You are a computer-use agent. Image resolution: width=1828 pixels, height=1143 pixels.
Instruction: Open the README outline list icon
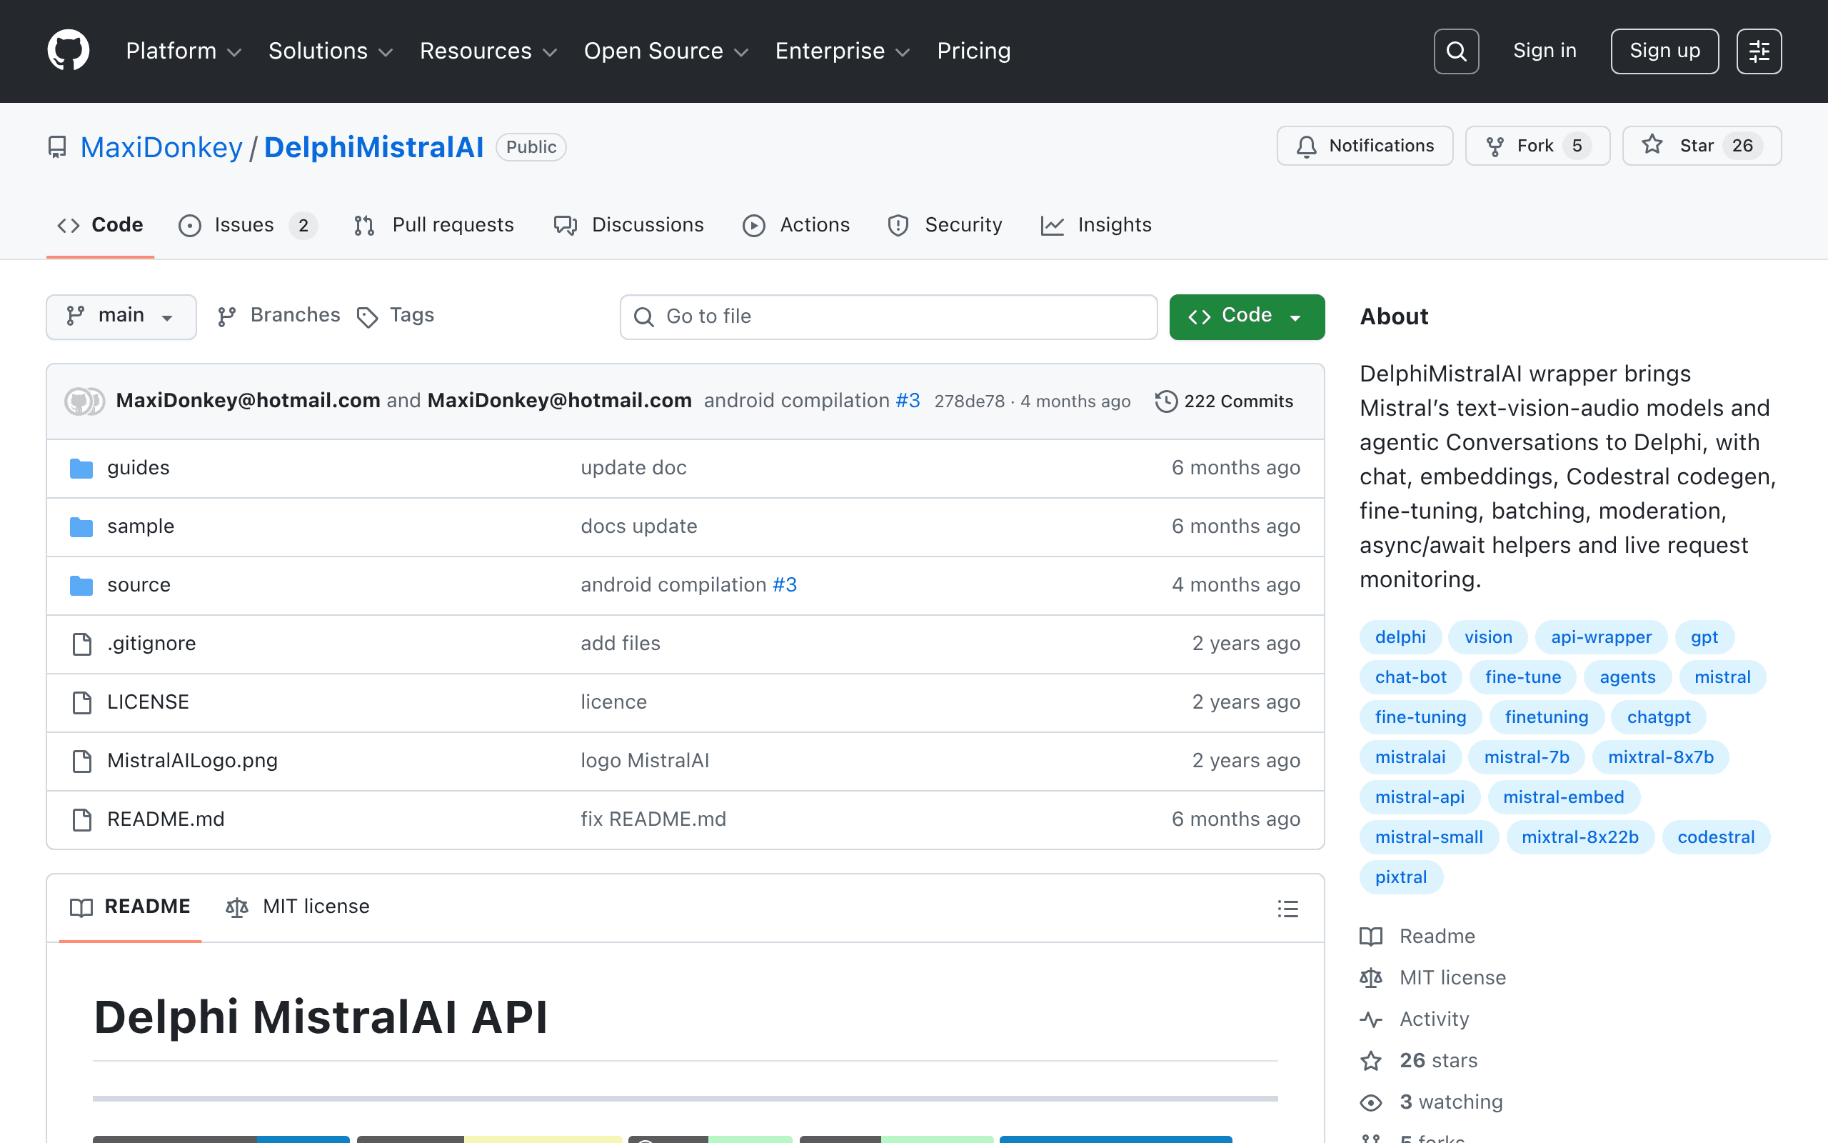coord(1288,908)
